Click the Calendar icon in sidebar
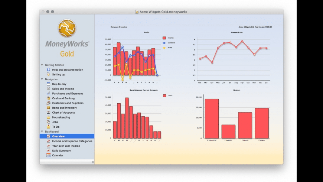The height and width of the screenshot is (182, 323). coord(48,155)
